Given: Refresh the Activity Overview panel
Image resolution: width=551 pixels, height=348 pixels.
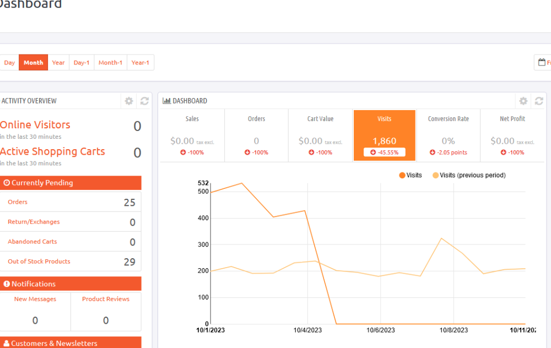Looking at the screenshot, I should point(144,101).
